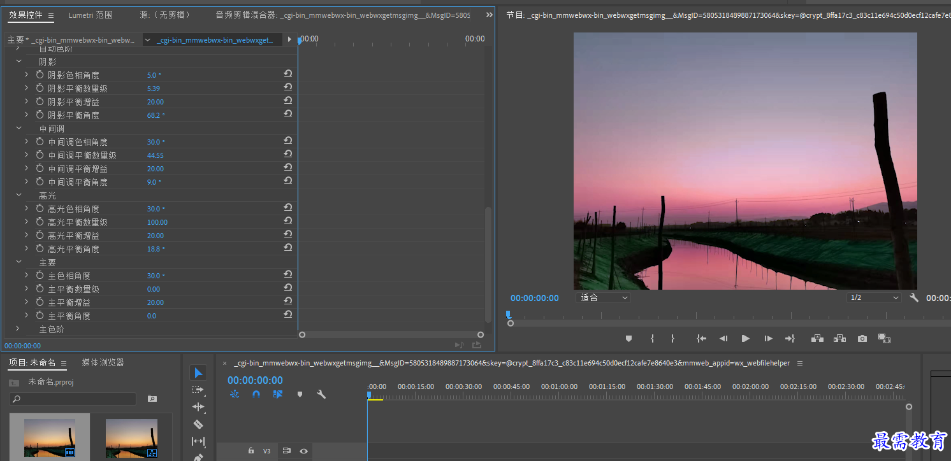Expand 阴影平衡角度 parameter
The width and height of the screenshot is (951, 461).
[x=27, y=115]
